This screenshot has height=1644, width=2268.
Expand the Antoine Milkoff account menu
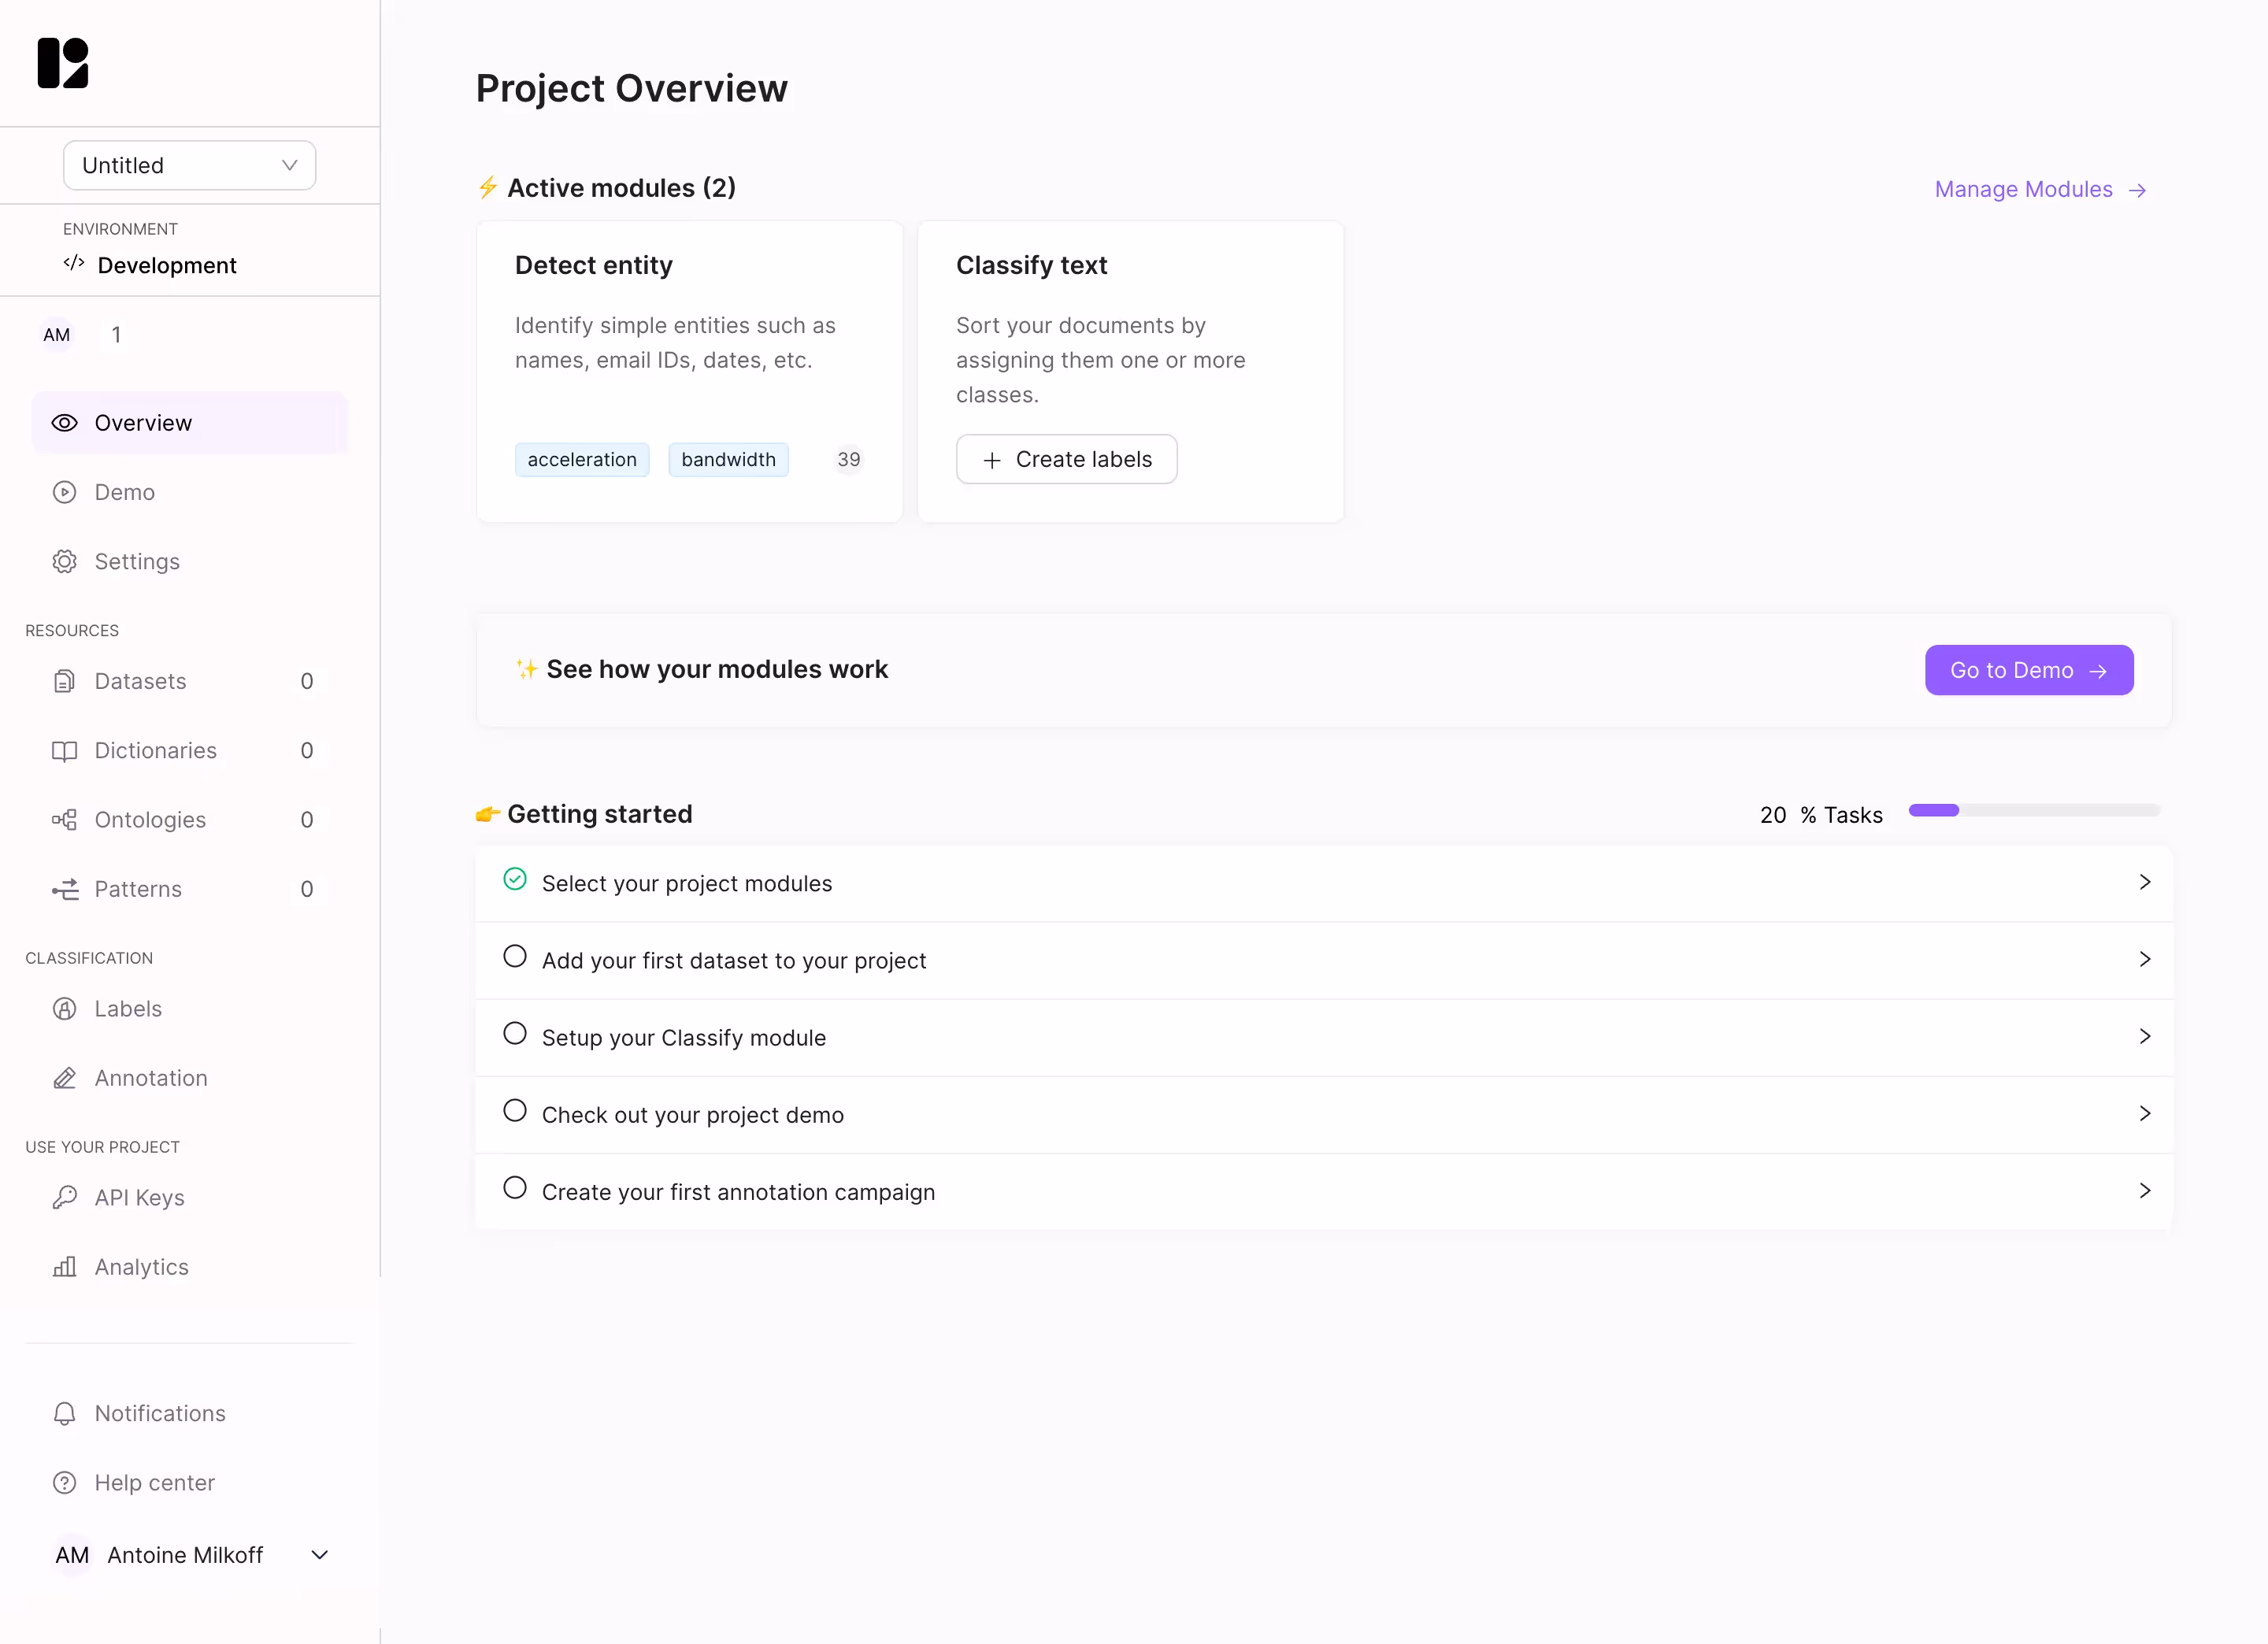[x=318, y=1555]
